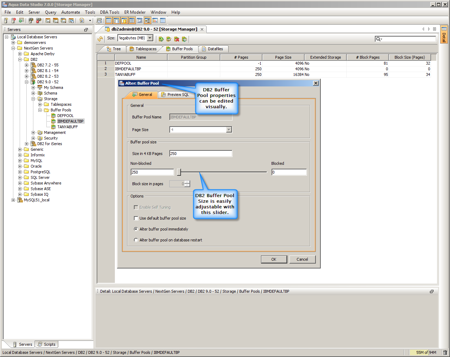Click the last table toolbar icon
The height and width of the screenshot is (357, 450).
point(163,20)
